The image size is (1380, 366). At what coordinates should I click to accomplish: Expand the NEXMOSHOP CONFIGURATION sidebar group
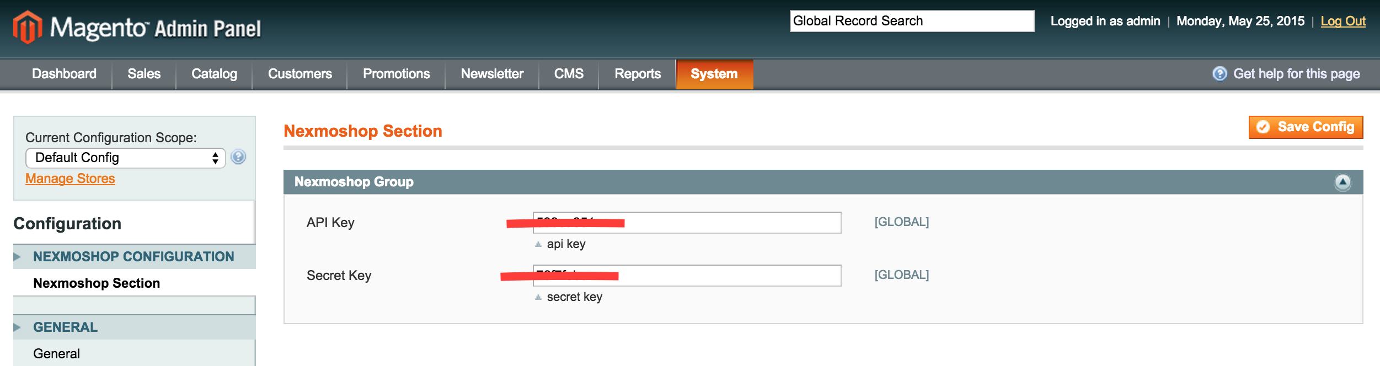click(134, 256)
